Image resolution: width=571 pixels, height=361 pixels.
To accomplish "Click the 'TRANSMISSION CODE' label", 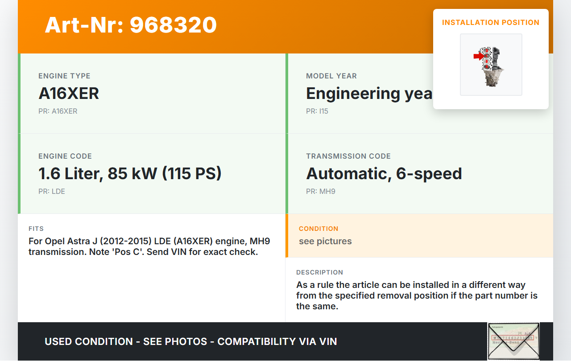I will pos(348,156).
